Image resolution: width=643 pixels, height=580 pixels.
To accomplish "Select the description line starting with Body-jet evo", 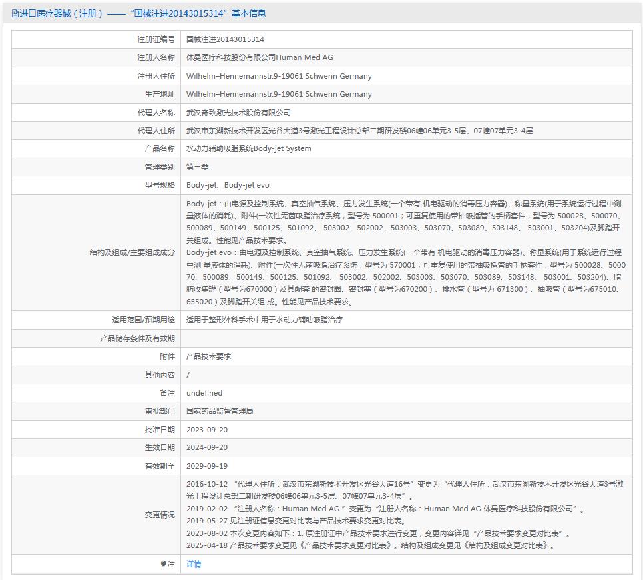I will click(x=404, y=252).
